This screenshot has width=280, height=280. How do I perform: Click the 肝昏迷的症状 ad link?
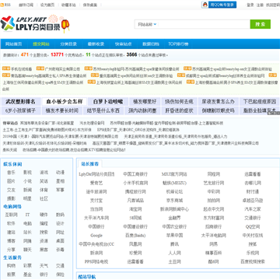pyautogui.click(x=179, y=110)
